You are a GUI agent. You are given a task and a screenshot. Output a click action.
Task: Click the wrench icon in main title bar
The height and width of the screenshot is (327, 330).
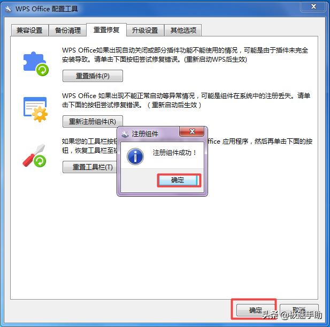(x=8, y=9)
